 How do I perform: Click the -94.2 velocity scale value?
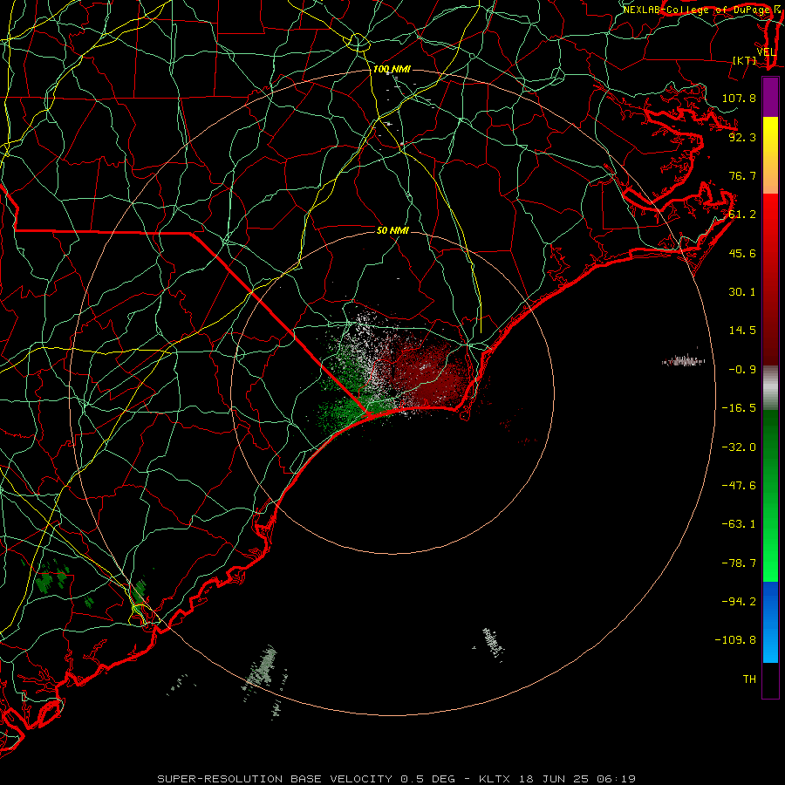[x=739, y=602]
